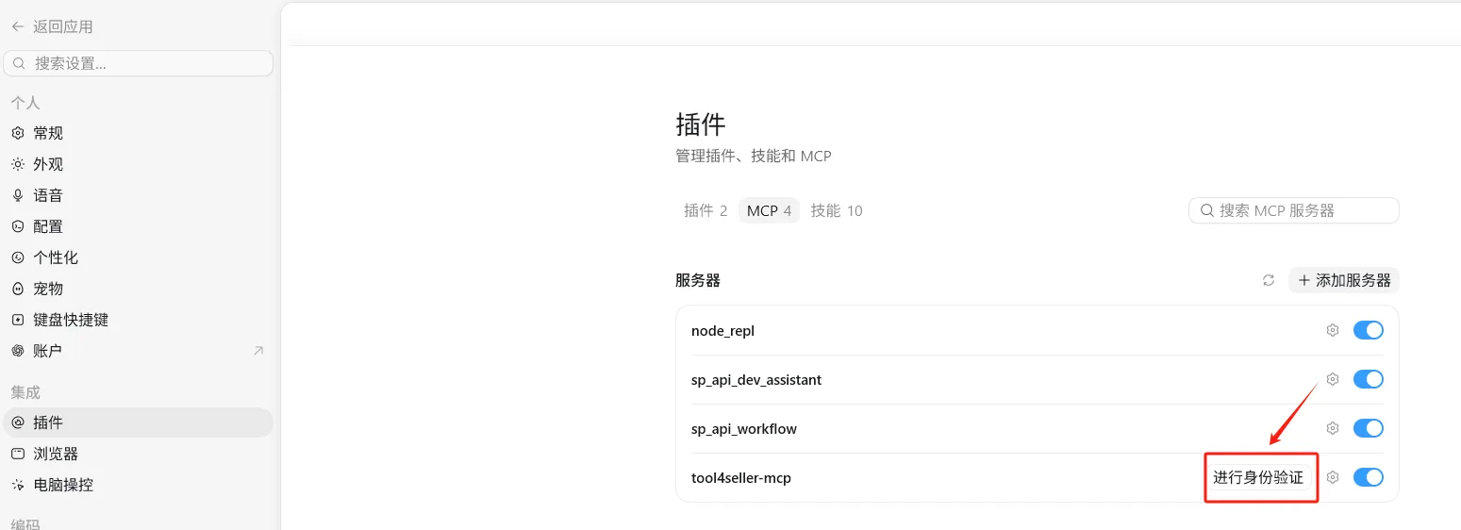Switch to the 插件 2 tab

point(706,210)
